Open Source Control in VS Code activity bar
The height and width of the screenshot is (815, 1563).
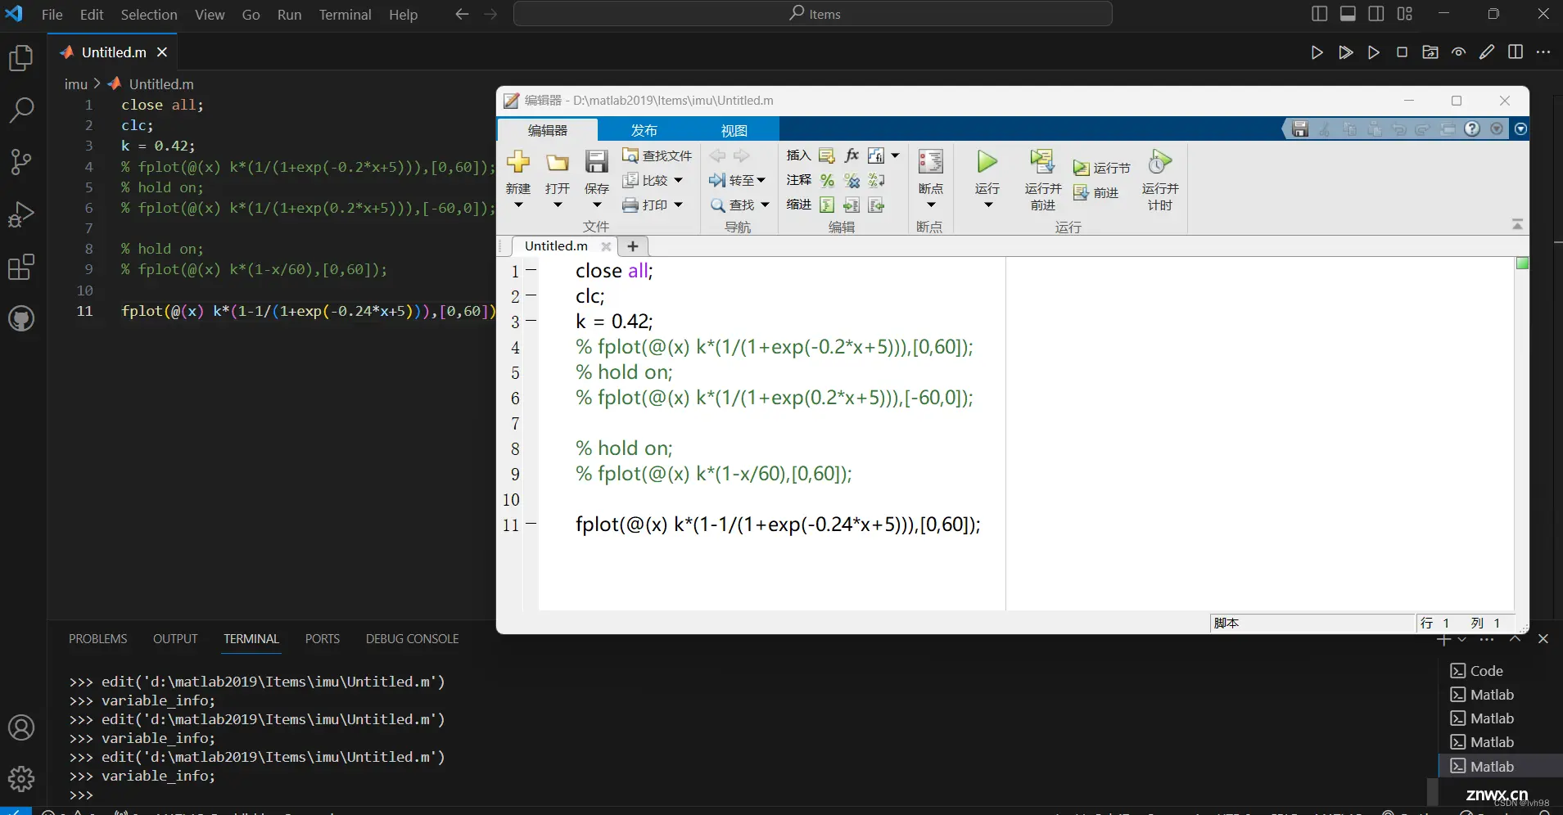[21, 162]
